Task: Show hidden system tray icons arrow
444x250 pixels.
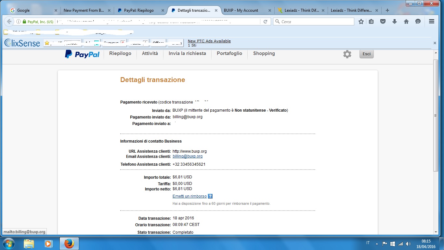Action: 377,243
